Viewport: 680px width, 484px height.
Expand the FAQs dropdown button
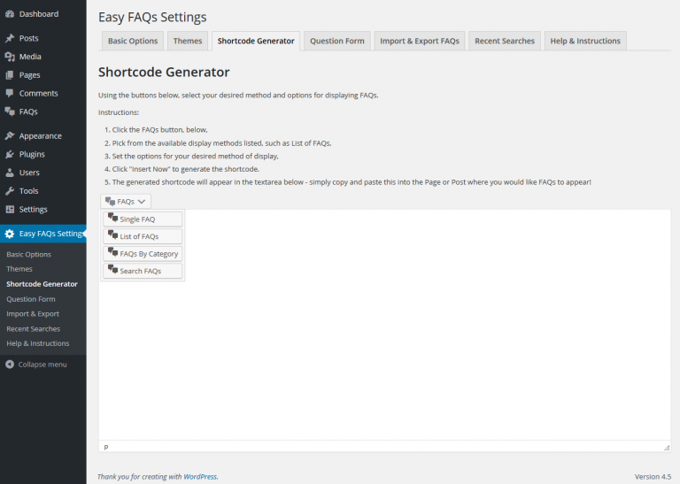click(x=126, y=202)
